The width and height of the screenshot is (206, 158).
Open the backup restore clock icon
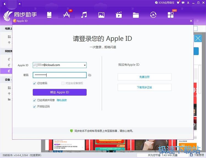pos(153,15)
